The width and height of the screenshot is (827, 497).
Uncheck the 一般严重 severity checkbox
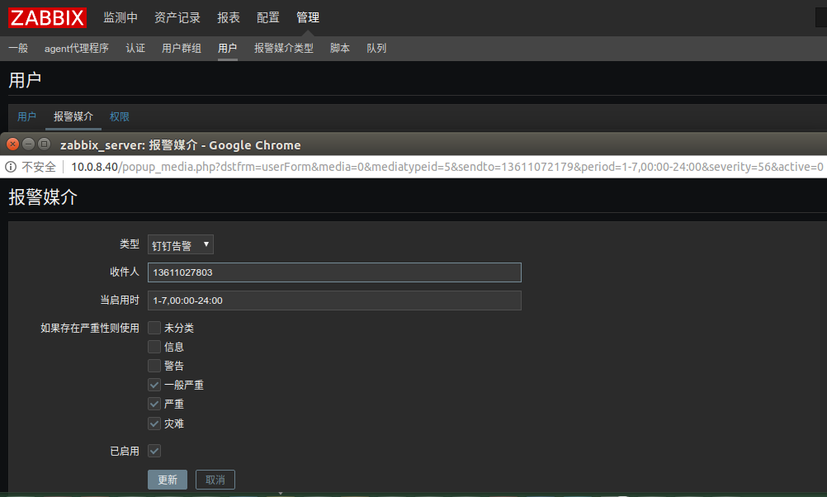point(154,385)
